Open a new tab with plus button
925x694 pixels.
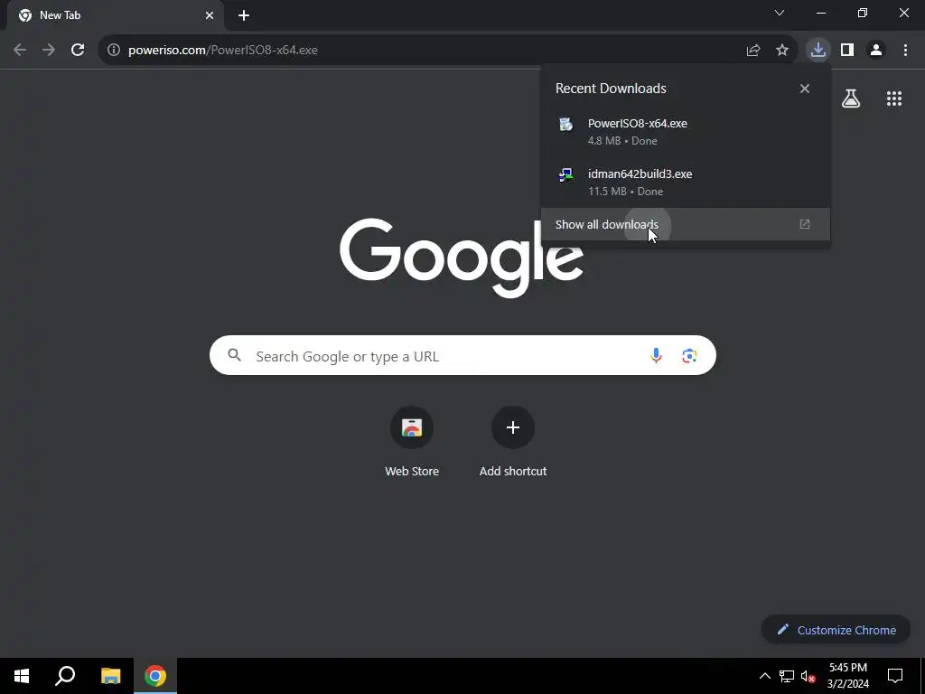[244, 15]
